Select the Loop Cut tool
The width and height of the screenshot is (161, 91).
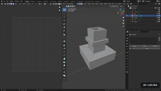pyautogui.click(x=64, y=52)
